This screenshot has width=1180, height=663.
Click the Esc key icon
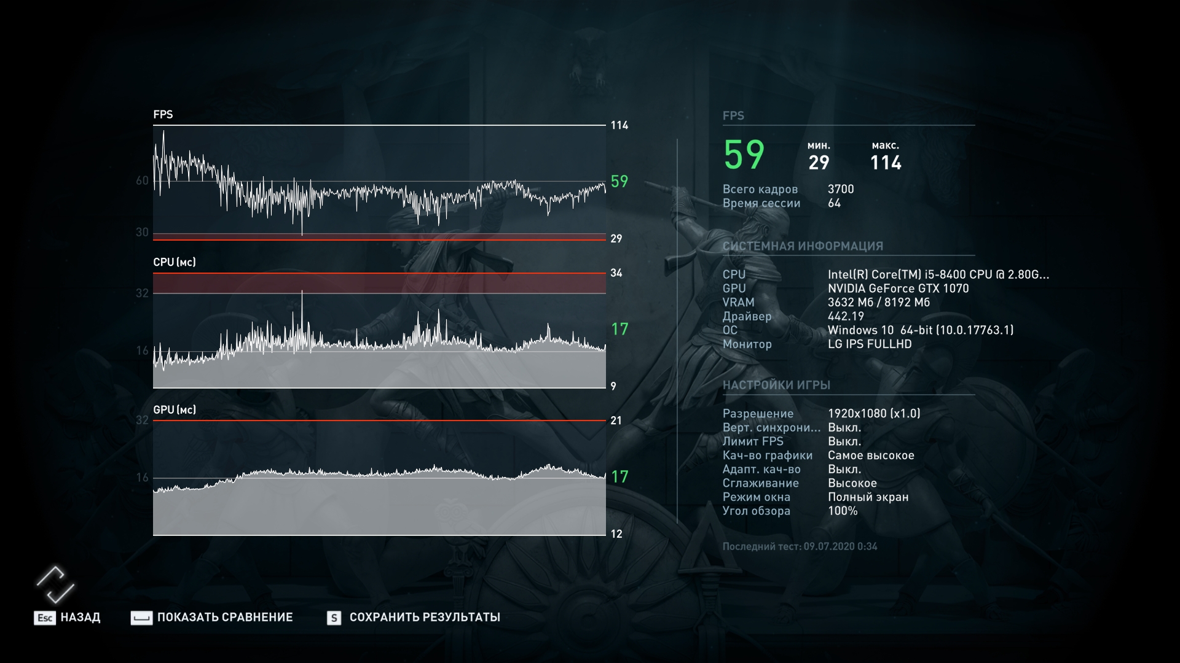[45, 618]
